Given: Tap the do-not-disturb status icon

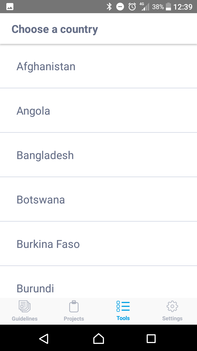Looking at the screenshot, I should (x=120, y=7).
